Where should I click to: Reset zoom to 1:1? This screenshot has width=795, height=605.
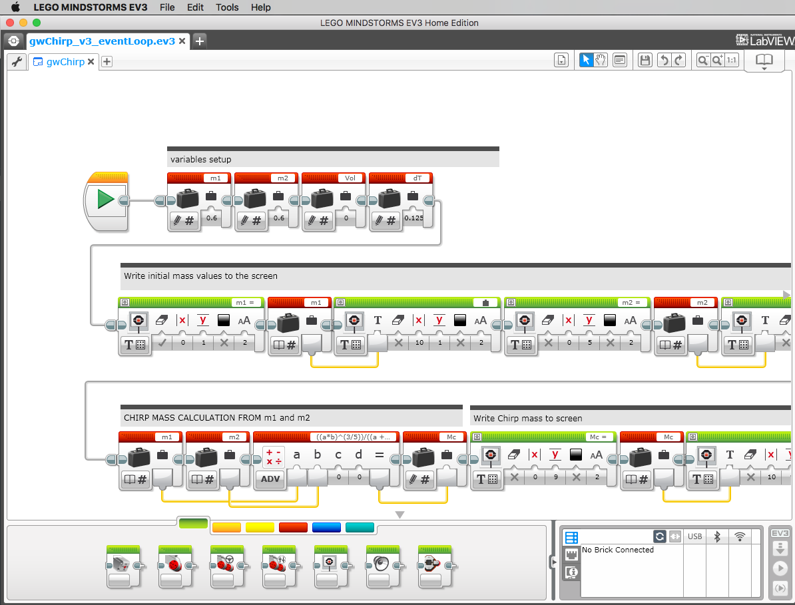732,61
